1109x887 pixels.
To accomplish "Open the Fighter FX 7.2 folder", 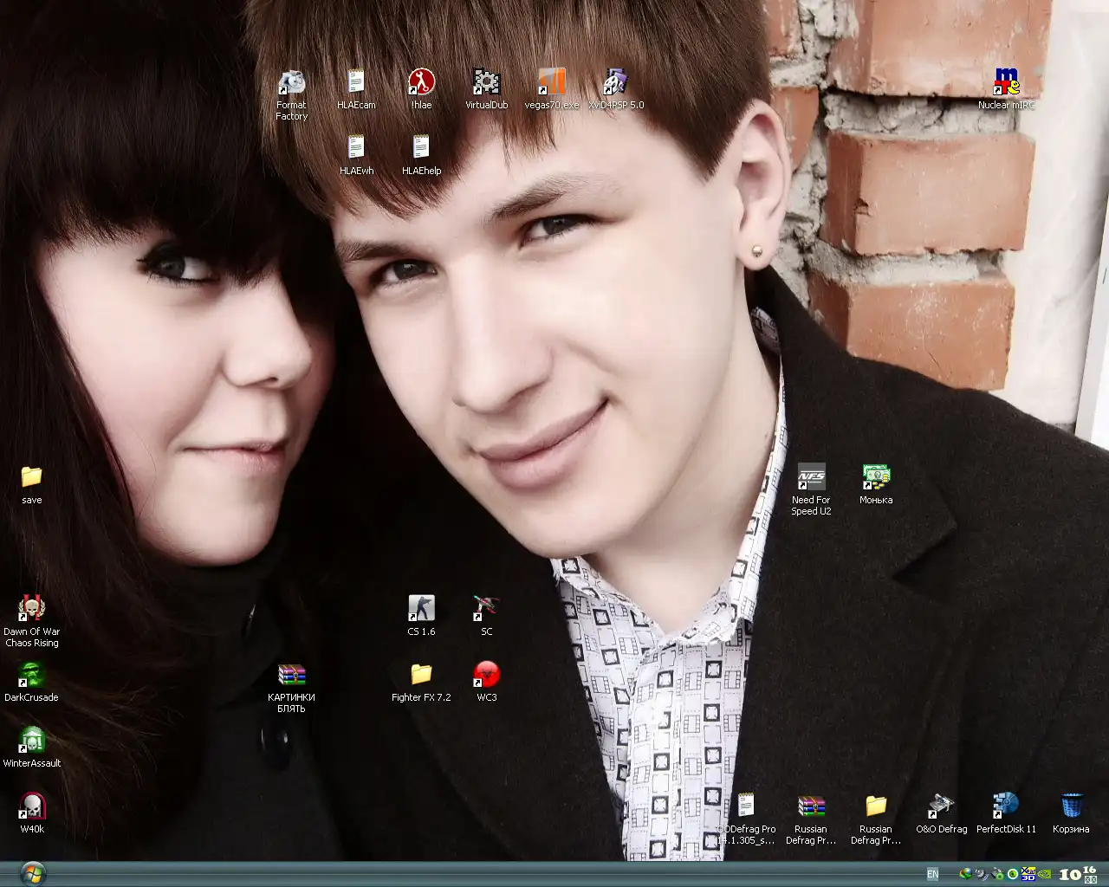I will coord(421,675).
